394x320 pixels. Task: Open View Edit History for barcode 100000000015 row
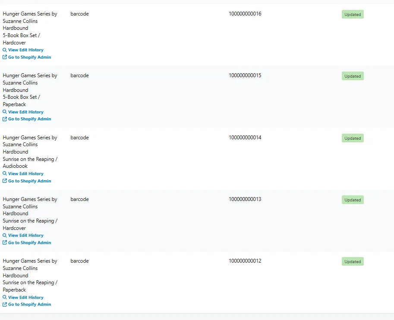click(25, 112)
